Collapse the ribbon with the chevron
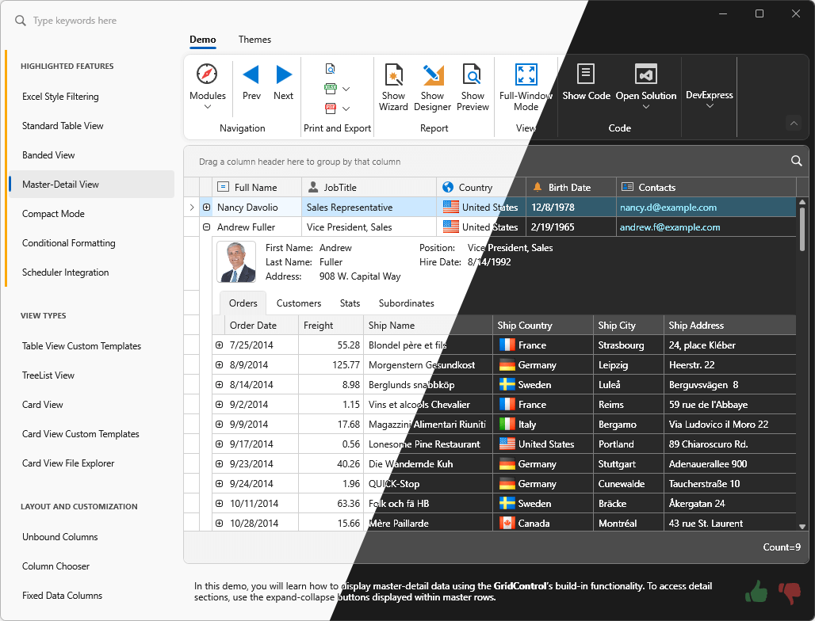 [x=794, y=123]
